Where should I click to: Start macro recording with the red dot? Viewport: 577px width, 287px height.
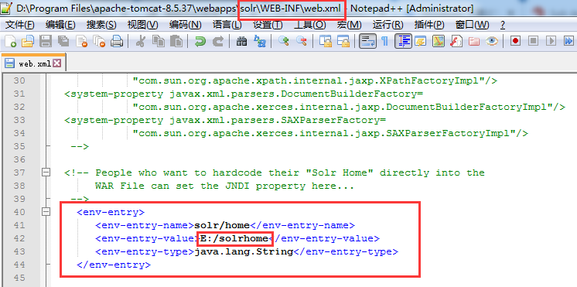click(515, 41)
